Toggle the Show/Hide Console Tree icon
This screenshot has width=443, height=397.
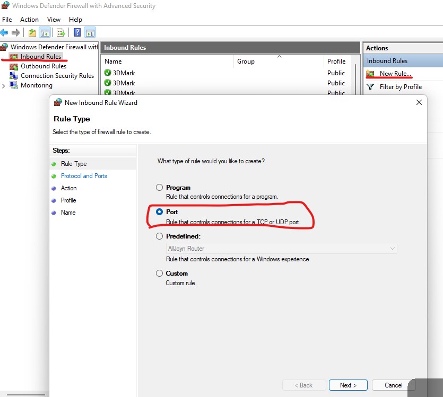tap(45, 33)
